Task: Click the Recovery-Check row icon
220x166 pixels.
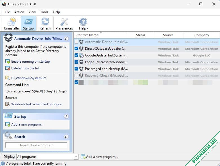Action: [x=81, y=76]
